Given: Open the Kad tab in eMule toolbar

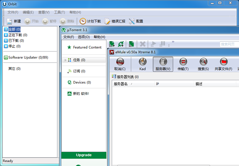Looking at the screenshot, I should 142,64.
